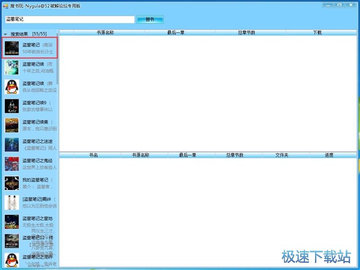Click upper table 最后一章 column header
Screen dimensions: 360x270
(176, 32)
